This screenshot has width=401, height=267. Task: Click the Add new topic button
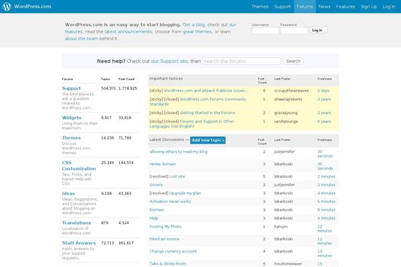point(208,140)
